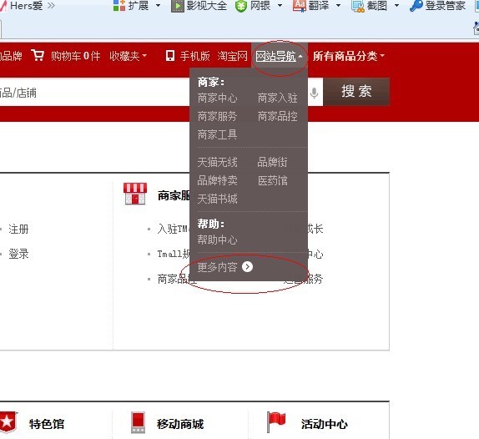
Task: Open the 淘宝网 link in top bar
Action: 233,56
